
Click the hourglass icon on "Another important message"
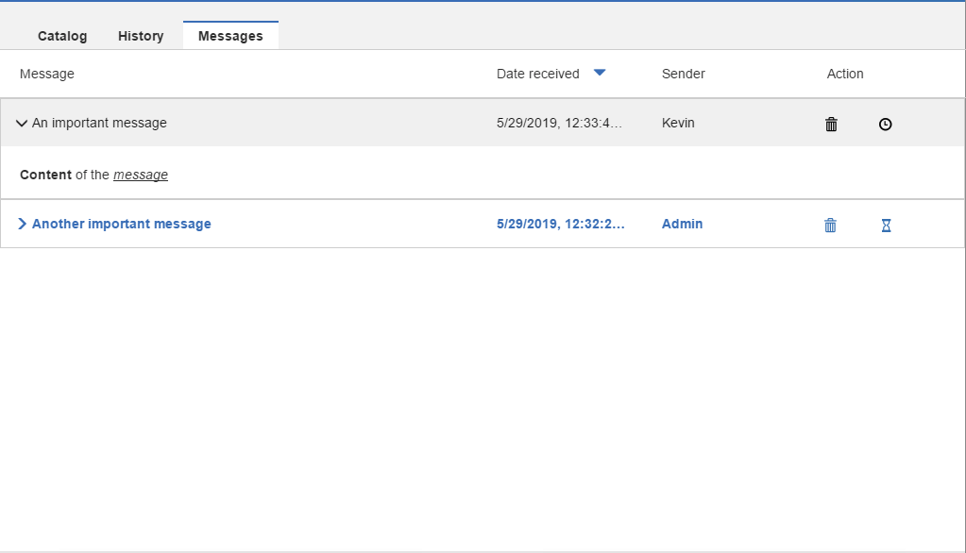coord(885,225)
